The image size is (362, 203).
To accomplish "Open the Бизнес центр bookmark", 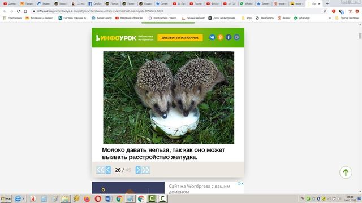I will coord(102,18).
